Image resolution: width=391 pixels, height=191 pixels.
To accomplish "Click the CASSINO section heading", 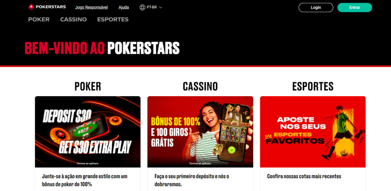I will [200, 86].
